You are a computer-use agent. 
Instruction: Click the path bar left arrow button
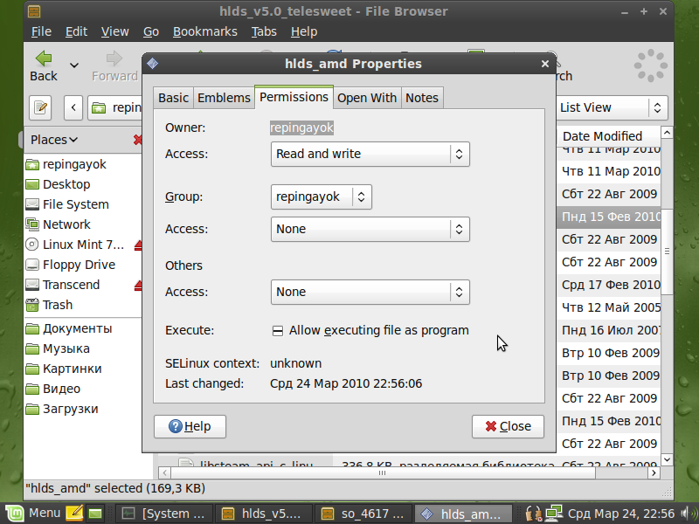coord(73,107)
